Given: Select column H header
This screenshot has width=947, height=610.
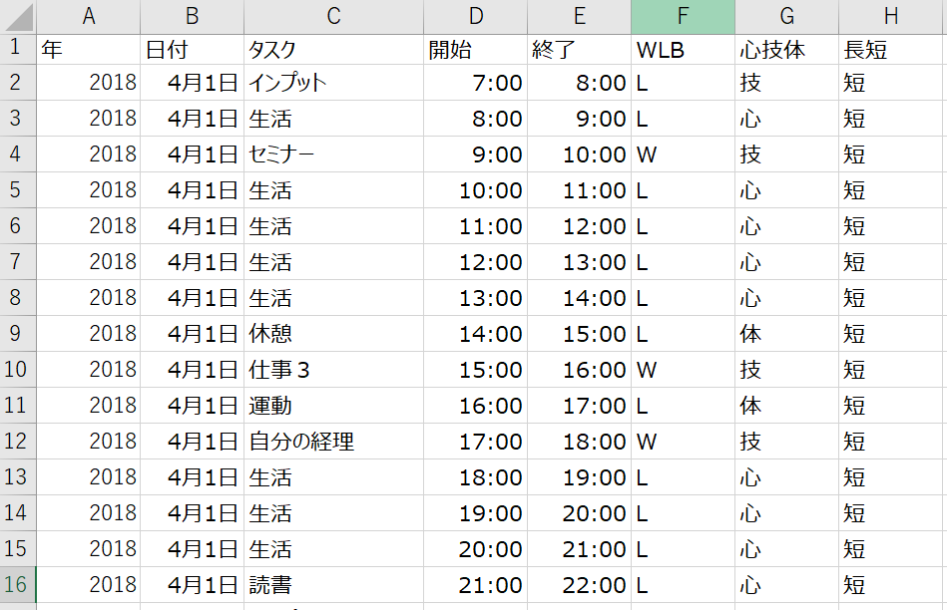Looking at the screenshot, I should (893, 16).
